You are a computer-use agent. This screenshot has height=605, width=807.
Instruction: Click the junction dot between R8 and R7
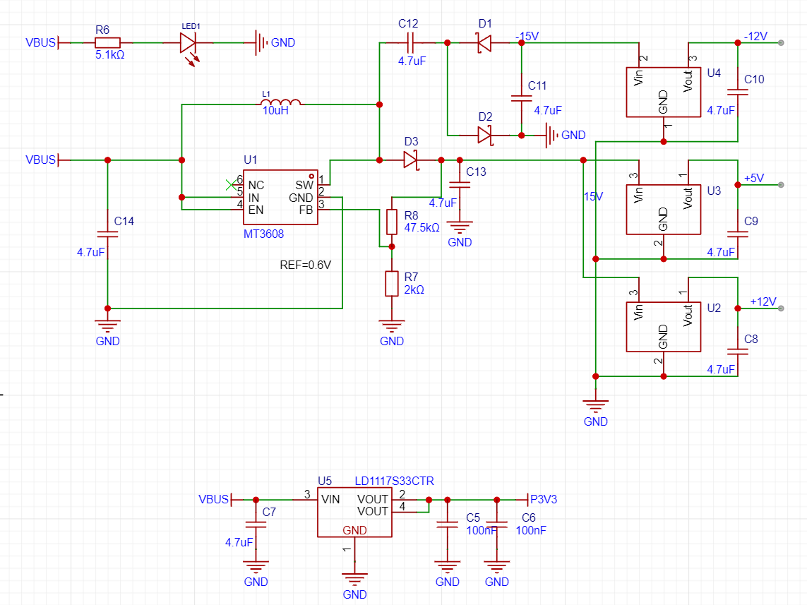pyautogui.click(x=392, y=247)
